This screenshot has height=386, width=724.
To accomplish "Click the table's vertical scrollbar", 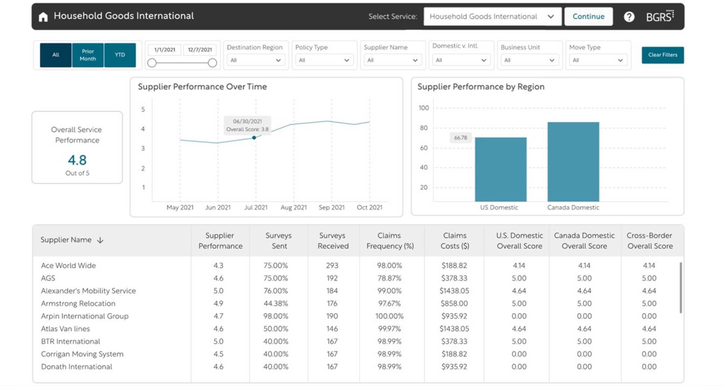I will tap(680, 287).
